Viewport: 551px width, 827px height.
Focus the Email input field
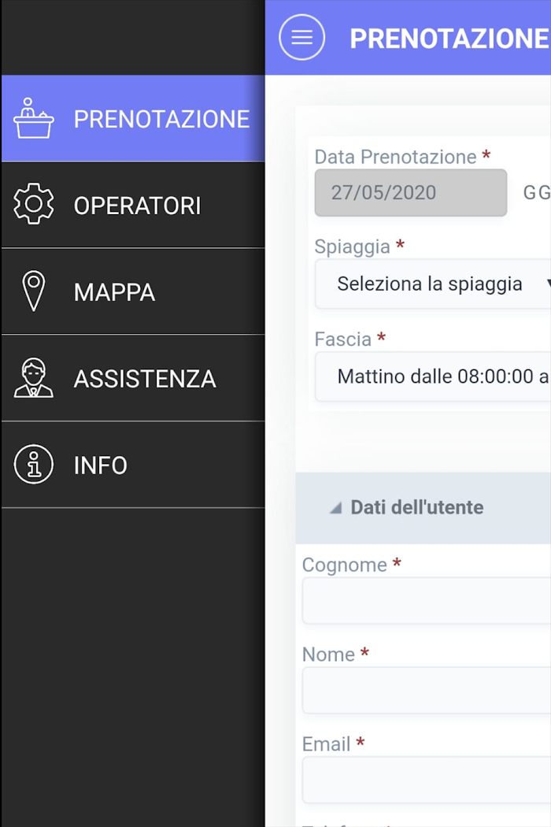coord(427,780)
